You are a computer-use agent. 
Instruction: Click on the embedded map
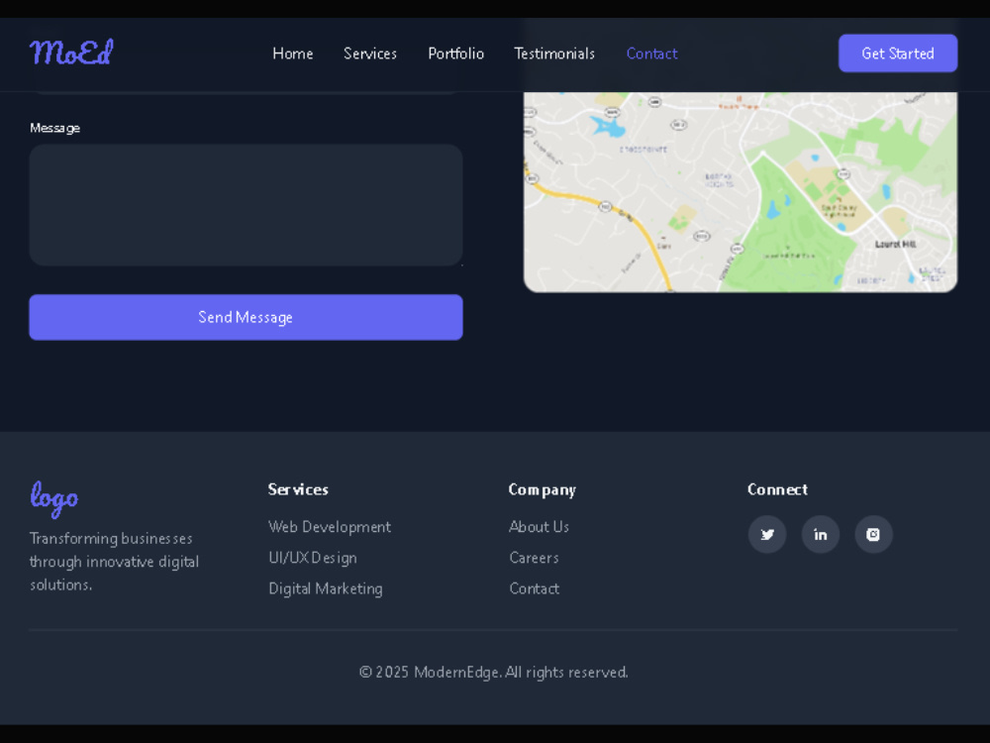[x=740, y=192]
